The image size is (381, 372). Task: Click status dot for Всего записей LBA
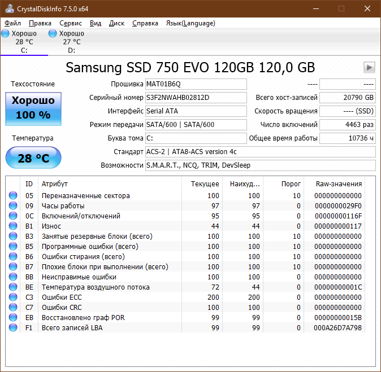click(13, 327)
